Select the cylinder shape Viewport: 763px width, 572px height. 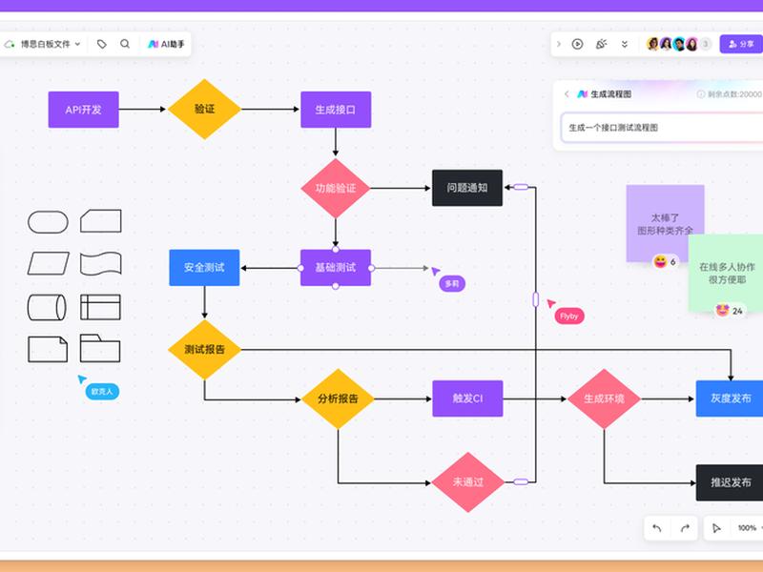(47, 307)
